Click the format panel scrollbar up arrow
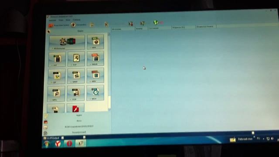Screen dimensions: 279x157 [109, 34]
